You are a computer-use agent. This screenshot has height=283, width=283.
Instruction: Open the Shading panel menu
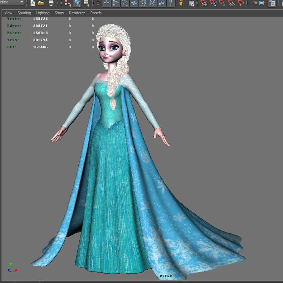click(24, 13)
